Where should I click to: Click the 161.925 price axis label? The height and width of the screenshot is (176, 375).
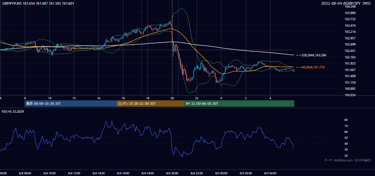pyautogui.click(x=350, y=63)
